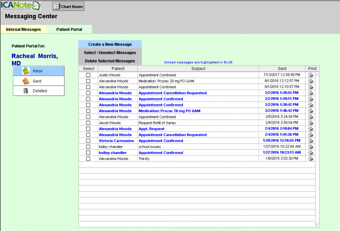Click Delete Selected Messages

110,61
